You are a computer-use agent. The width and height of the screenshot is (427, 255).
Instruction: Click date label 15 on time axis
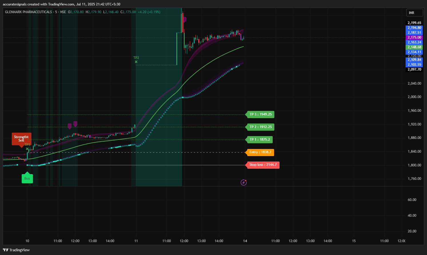(x=354, y=241)
